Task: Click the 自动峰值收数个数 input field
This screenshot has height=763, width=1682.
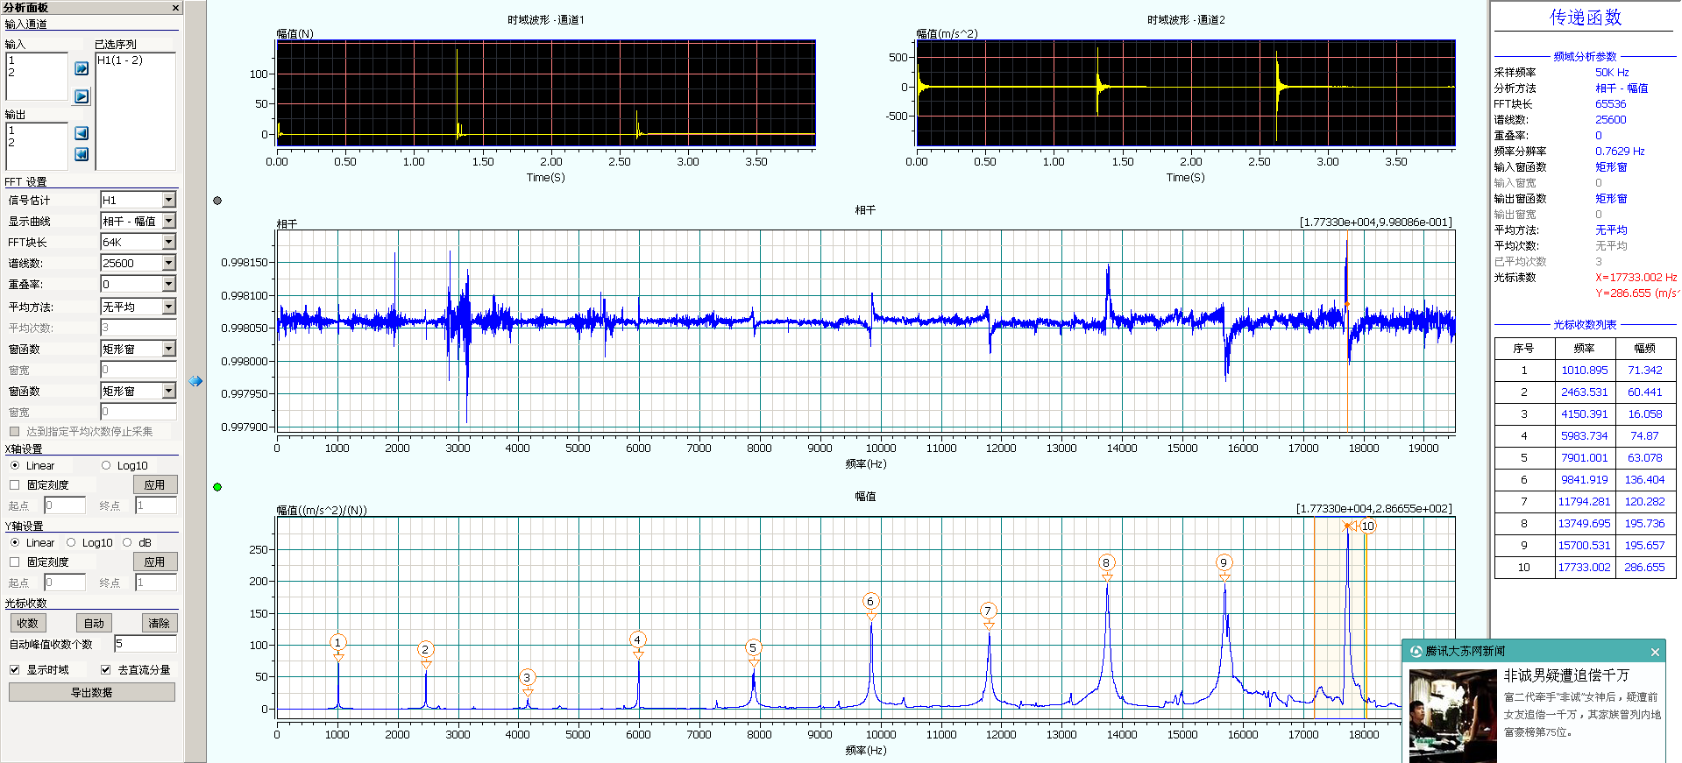Action: (145, 644)
